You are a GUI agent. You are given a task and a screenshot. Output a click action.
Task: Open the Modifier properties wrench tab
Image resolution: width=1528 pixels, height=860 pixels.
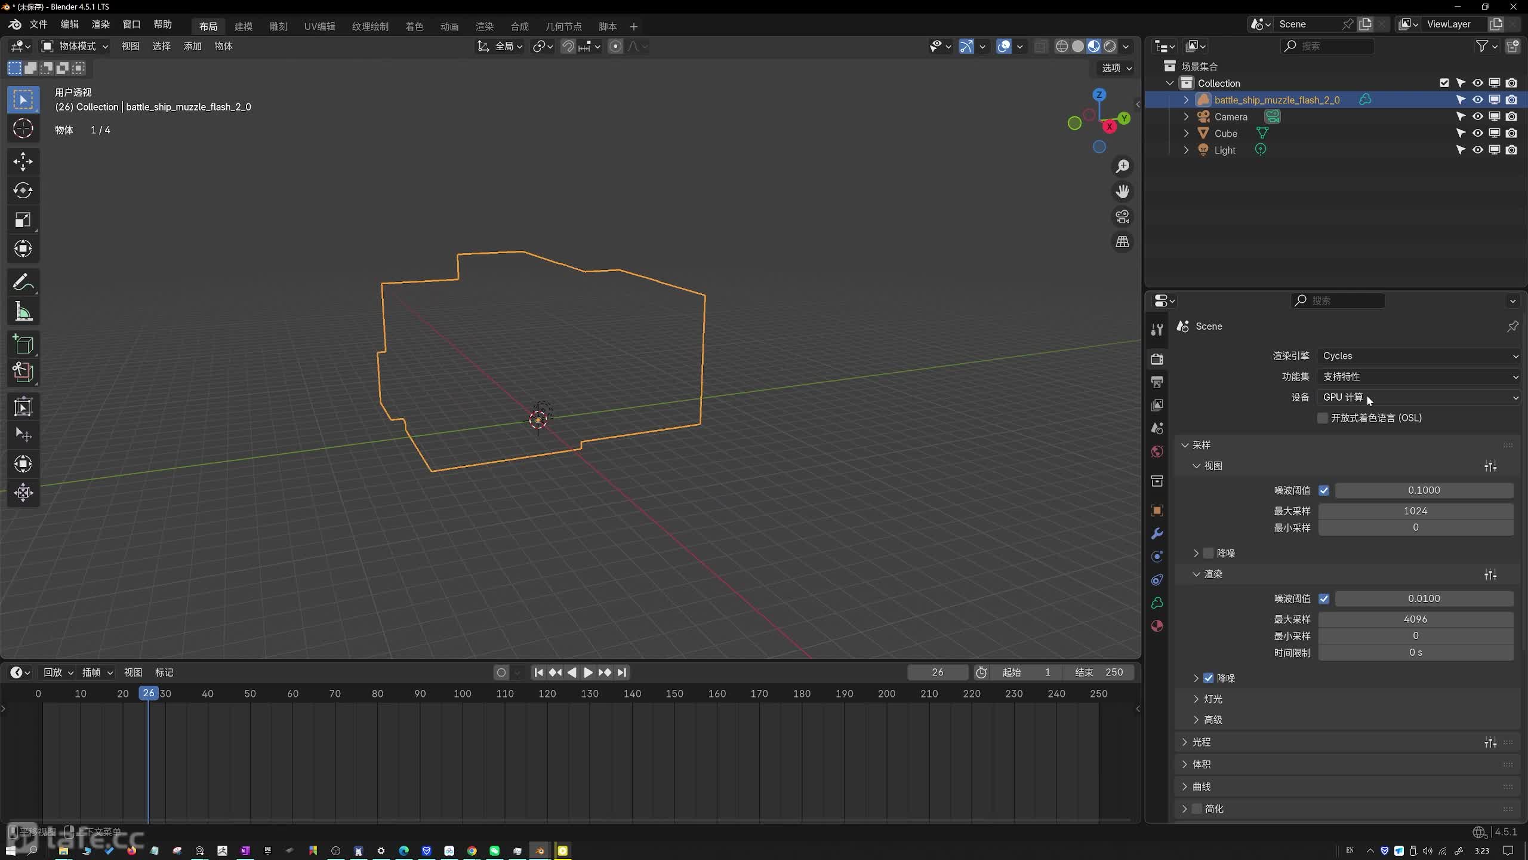coord(1157,533)
